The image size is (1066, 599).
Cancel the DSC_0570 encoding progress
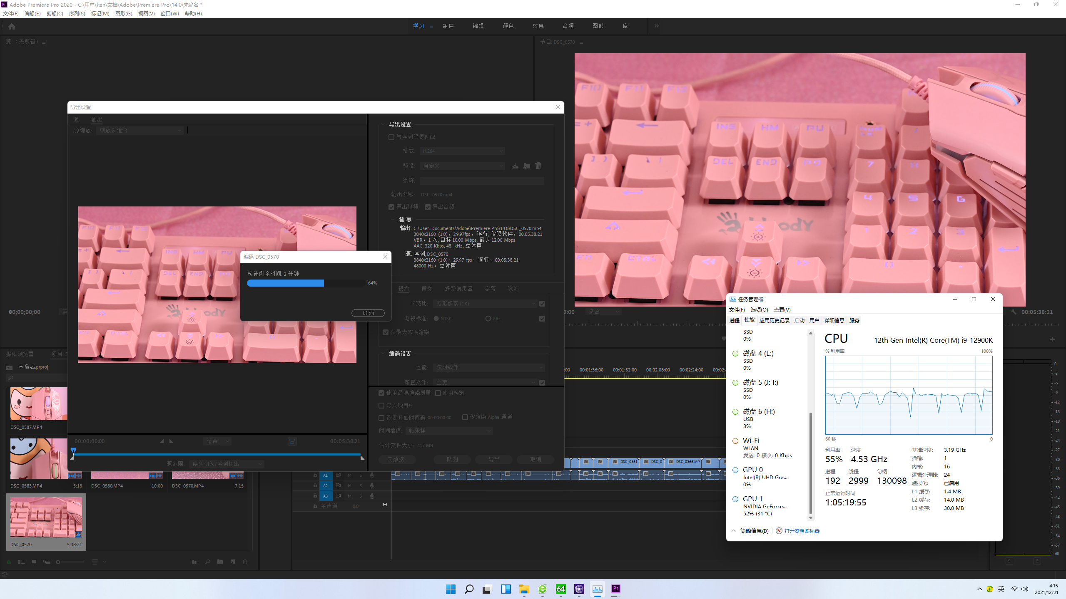point(368,313)
